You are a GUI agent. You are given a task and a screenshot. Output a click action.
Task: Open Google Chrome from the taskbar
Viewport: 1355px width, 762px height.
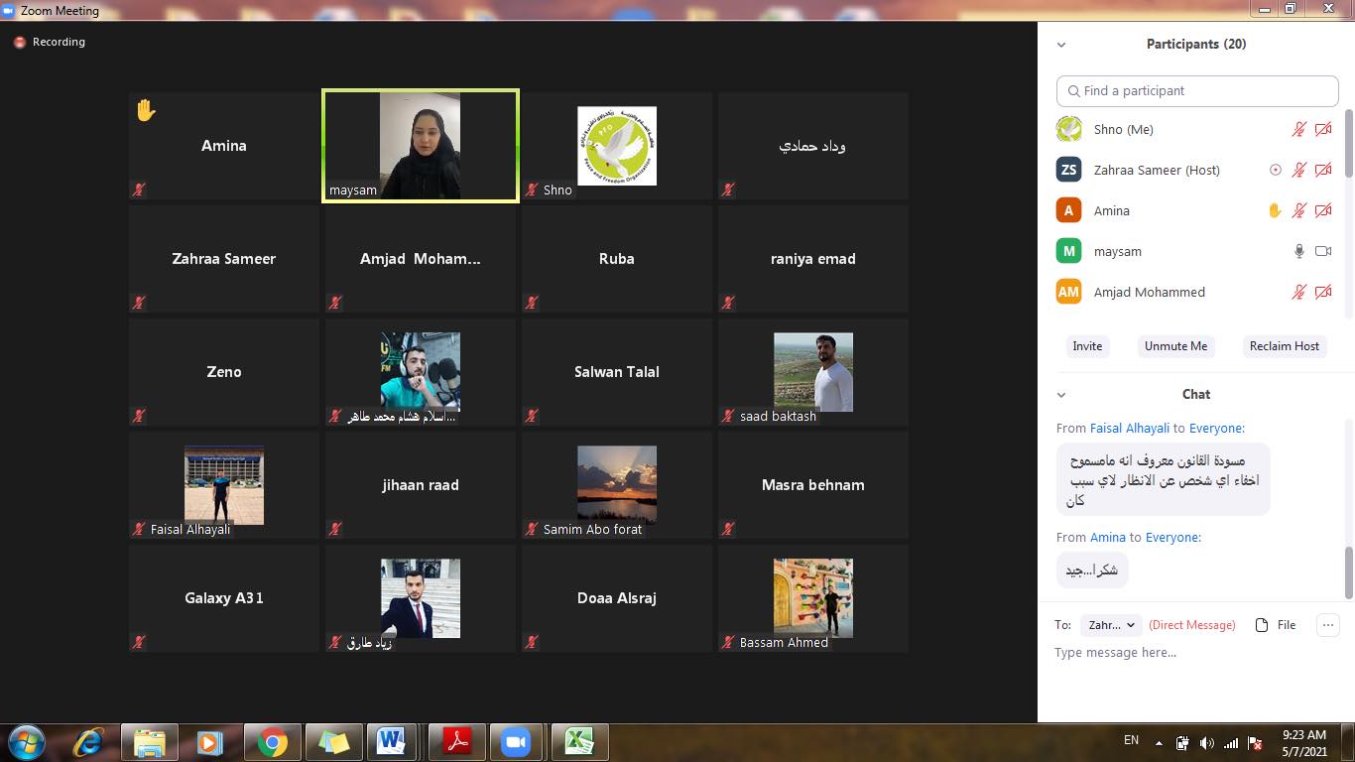[x=272, y=742]
